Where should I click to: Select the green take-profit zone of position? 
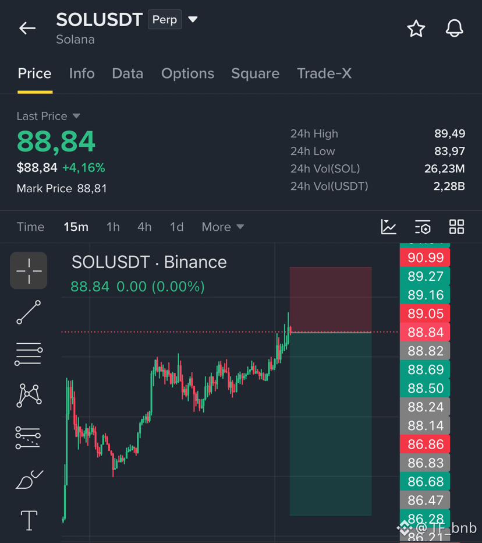pos(331,424)
